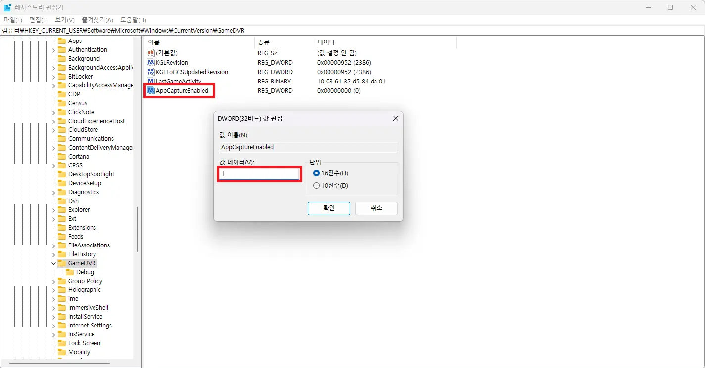Image resolution: width=705 pixels, height=368 pixels.
Task: Sort values by the 이름 column header
Action: point(199,42)
